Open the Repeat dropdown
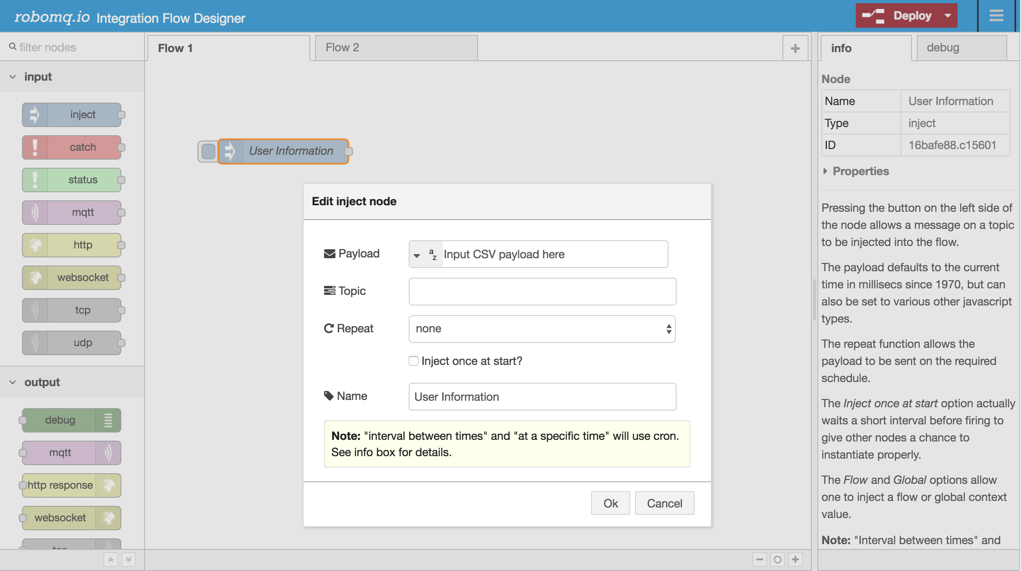 coord(542,329)
